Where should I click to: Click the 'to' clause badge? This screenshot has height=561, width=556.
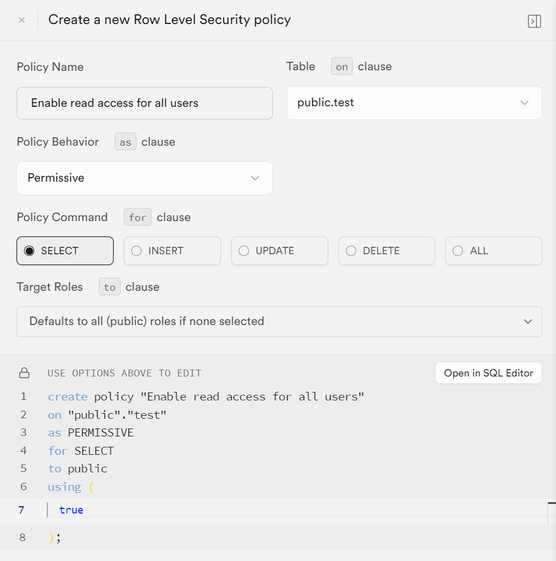coord(110,287)
